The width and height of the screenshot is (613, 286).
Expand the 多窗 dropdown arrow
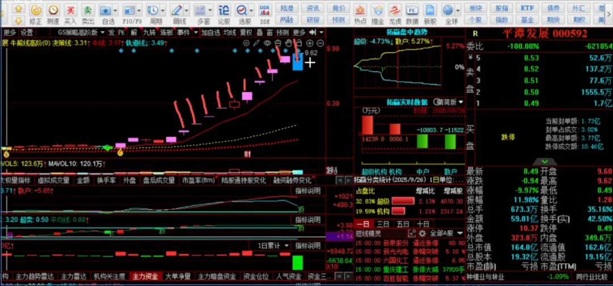coord(211,10)
